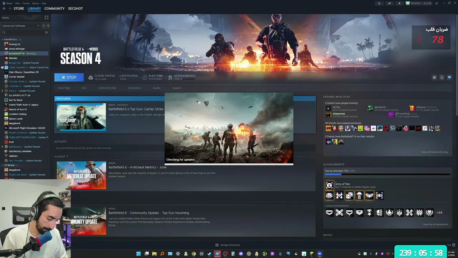Image resolution: width=458 pixels, height=258 pixels.
Task: Open the View menu
Action: [x=18, y=3]
